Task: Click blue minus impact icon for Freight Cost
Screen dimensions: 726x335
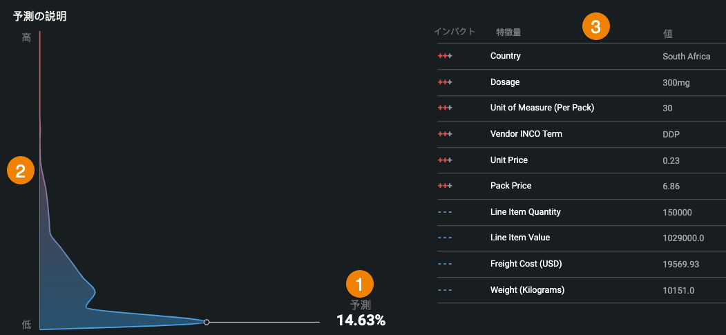Action: coord(445,264)
